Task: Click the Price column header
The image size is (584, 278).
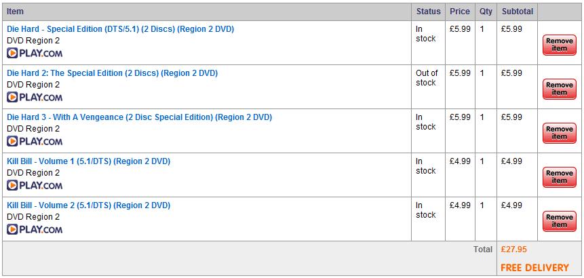Action: 460,12
